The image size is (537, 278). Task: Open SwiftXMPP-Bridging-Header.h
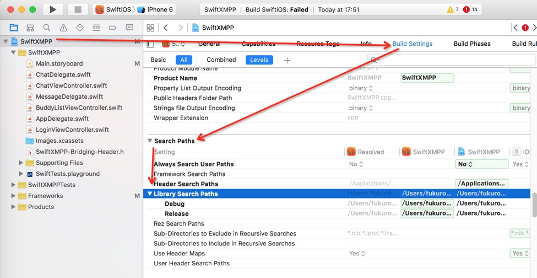[x=79, y=152]
